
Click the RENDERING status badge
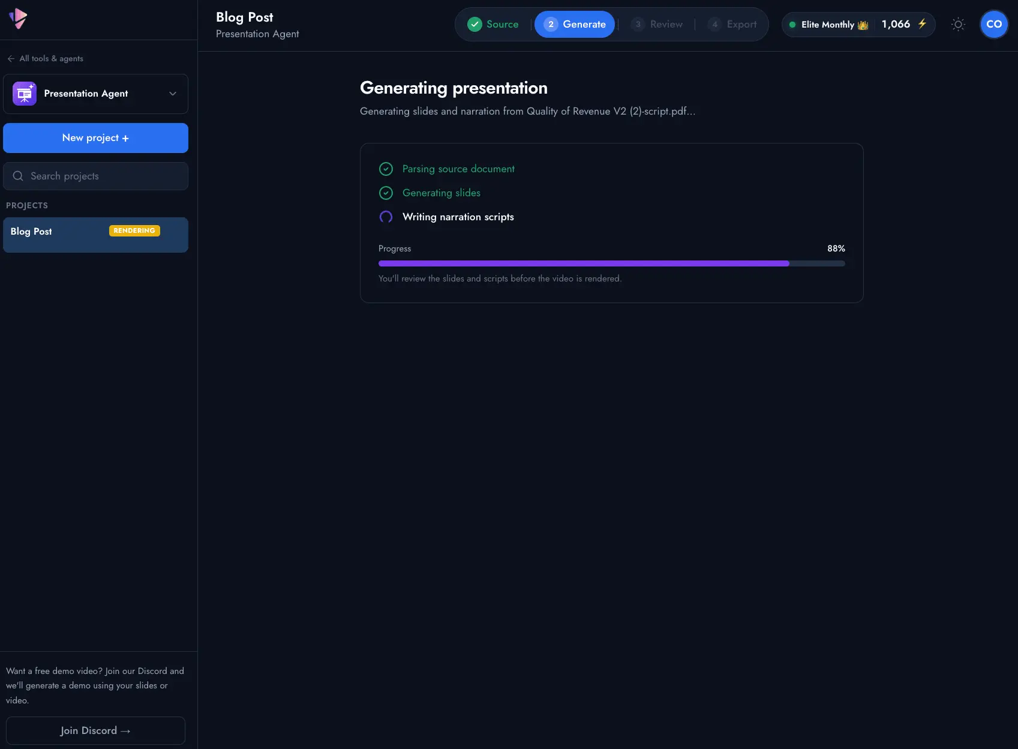[x=134, y=230]
